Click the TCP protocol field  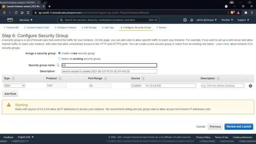[x=56, y=86]
